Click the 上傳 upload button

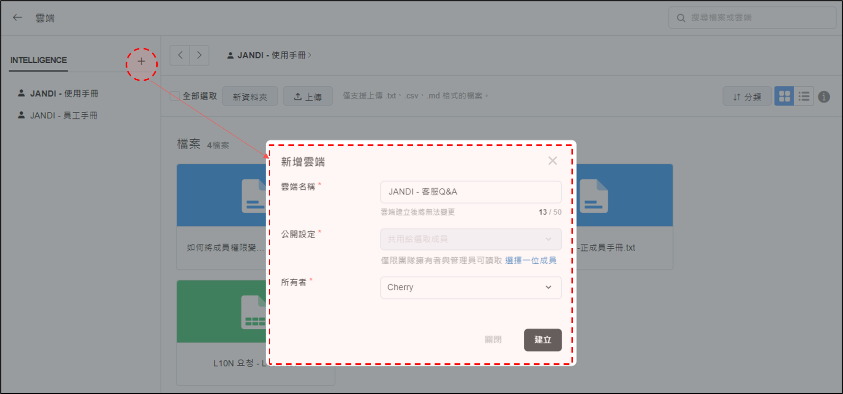click(x=308, y=97)
